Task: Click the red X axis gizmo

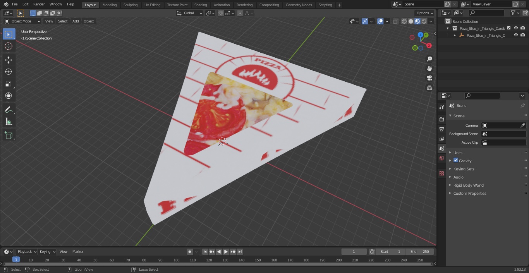Action: tap(429, 46)
